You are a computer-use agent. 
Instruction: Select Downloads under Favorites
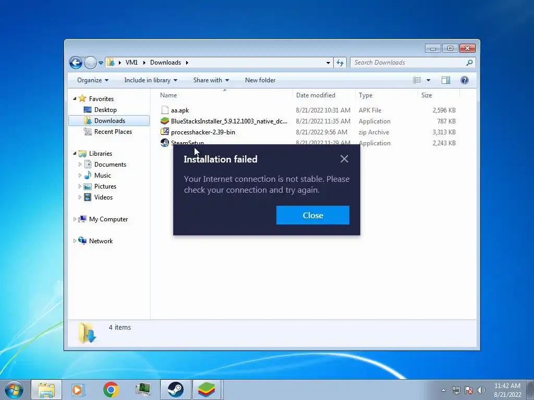click(110, 121)
